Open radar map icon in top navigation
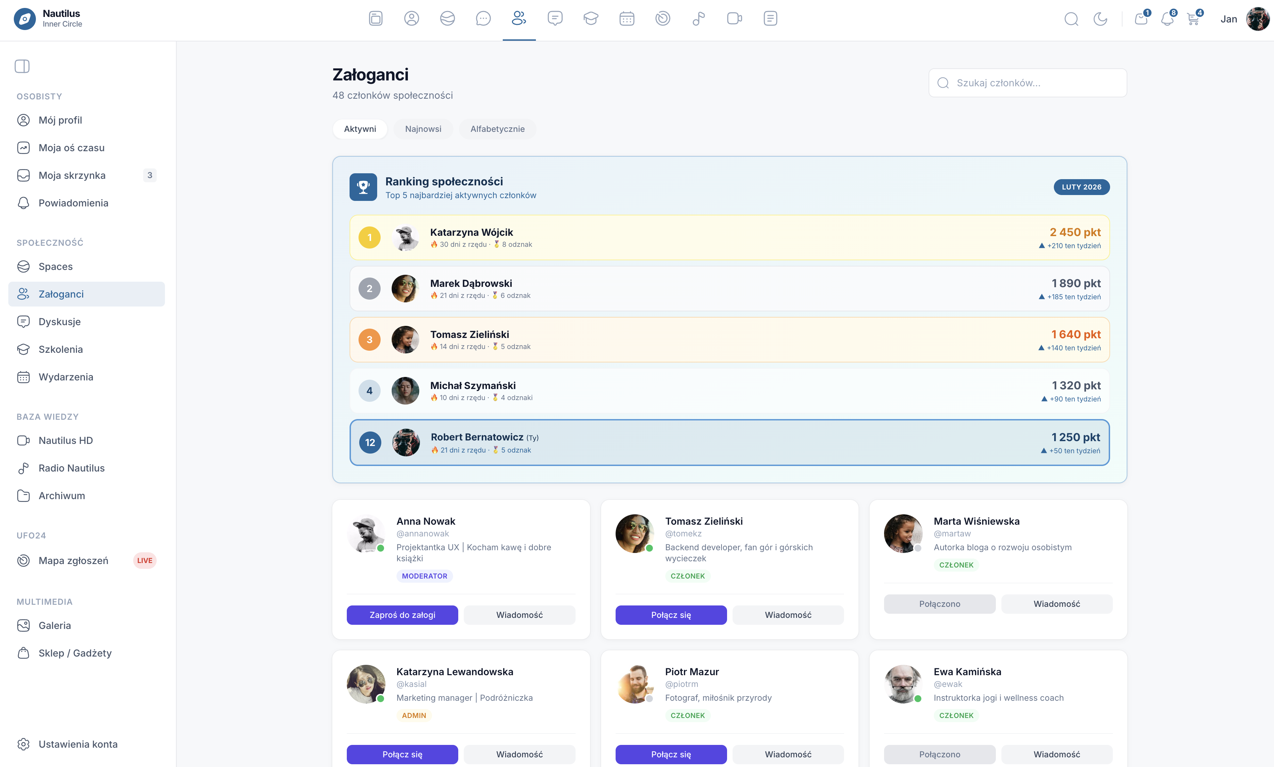The height and width of the screenshot is (767, 1274). (x=662, y=19)
